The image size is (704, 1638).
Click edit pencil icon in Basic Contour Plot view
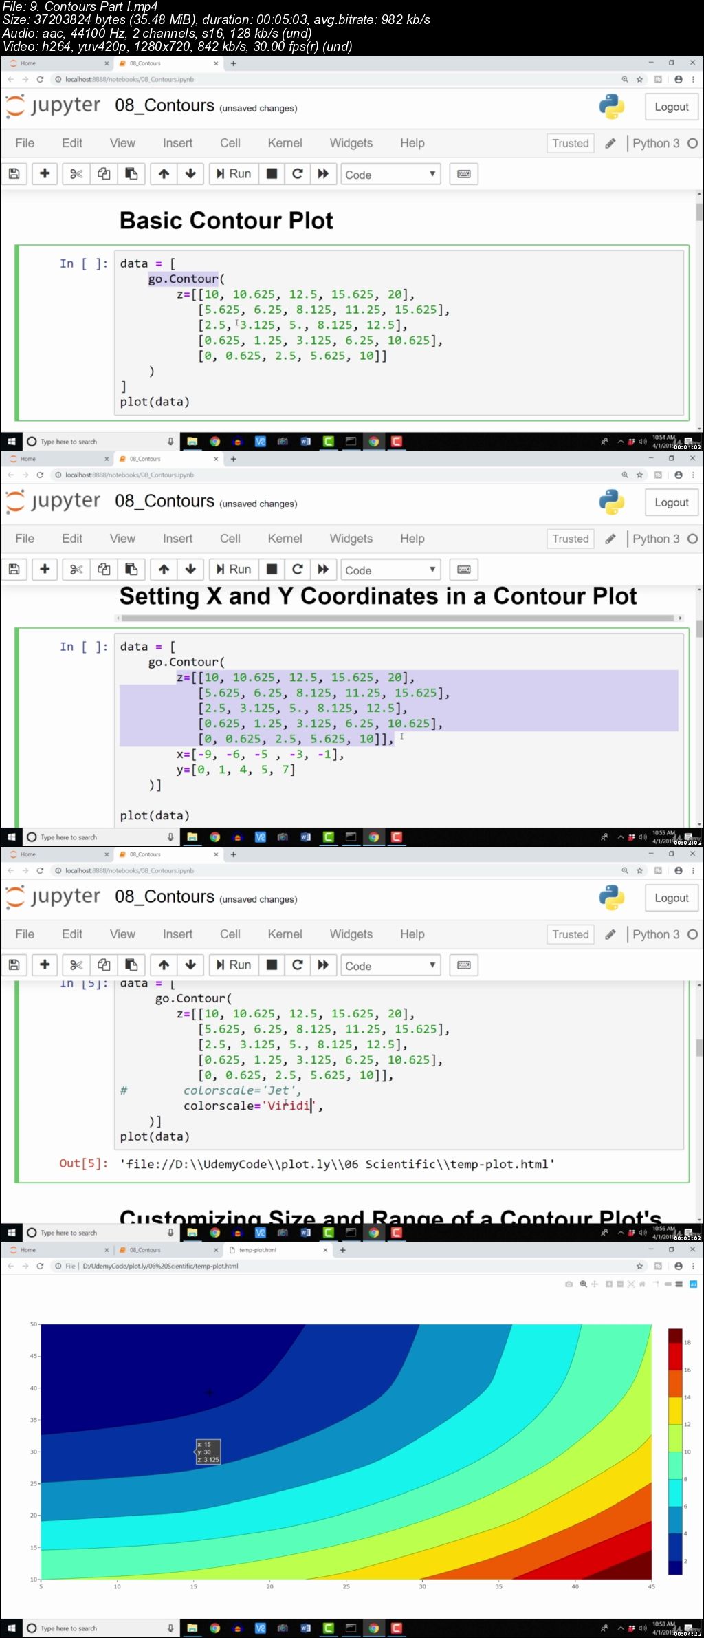tap(610, 143)
